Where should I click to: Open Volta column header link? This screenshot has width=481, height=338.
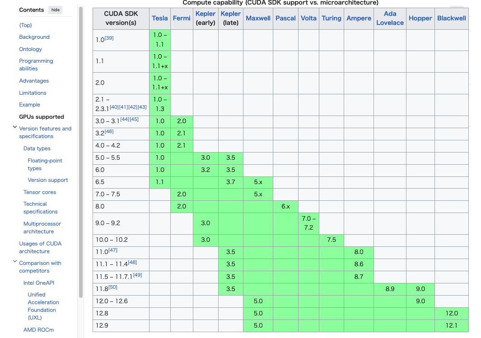pos(308,19)
